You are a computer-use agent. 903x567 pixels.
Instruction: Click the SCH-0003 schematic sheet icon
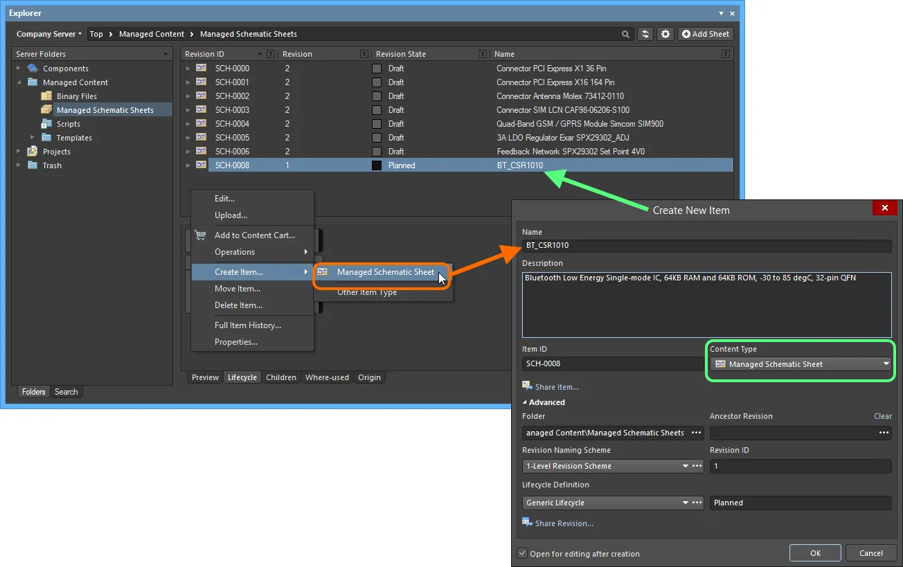pos(202,109)
